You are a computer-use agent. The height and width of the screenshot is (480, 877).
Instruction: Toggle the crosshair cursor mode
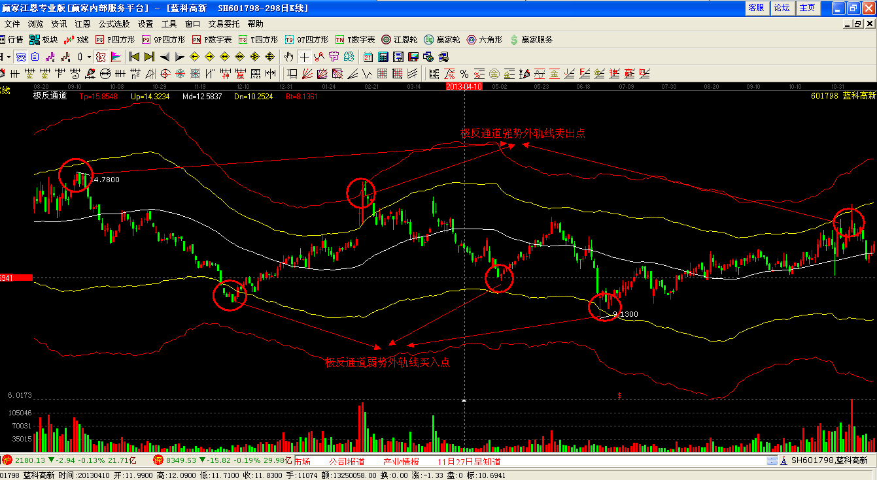304,57
